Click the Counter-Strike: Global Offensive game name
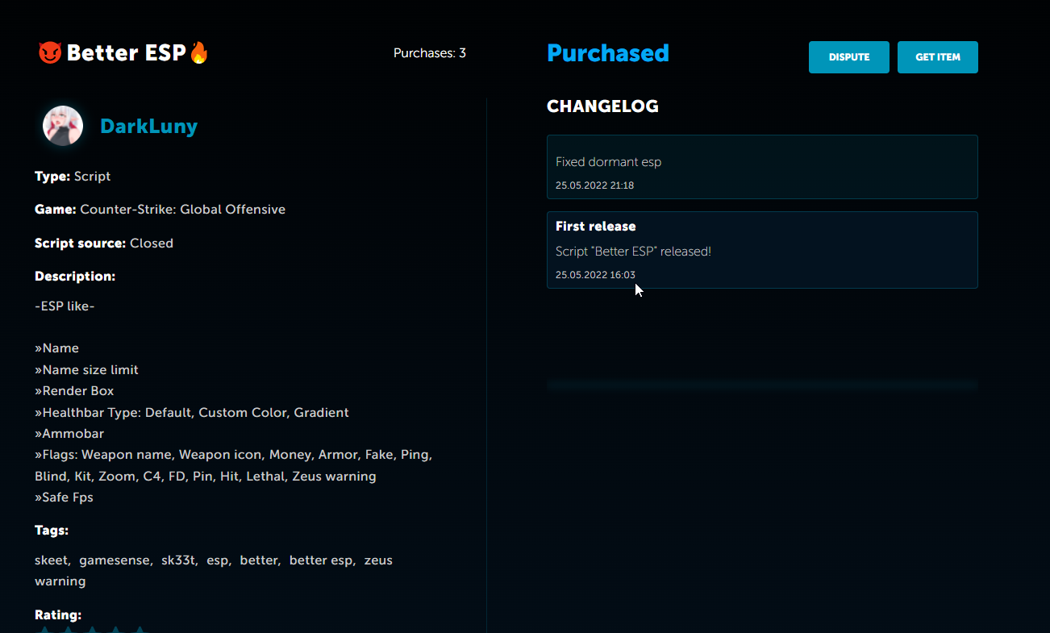 pyautogui.click(x=183, y=210)
